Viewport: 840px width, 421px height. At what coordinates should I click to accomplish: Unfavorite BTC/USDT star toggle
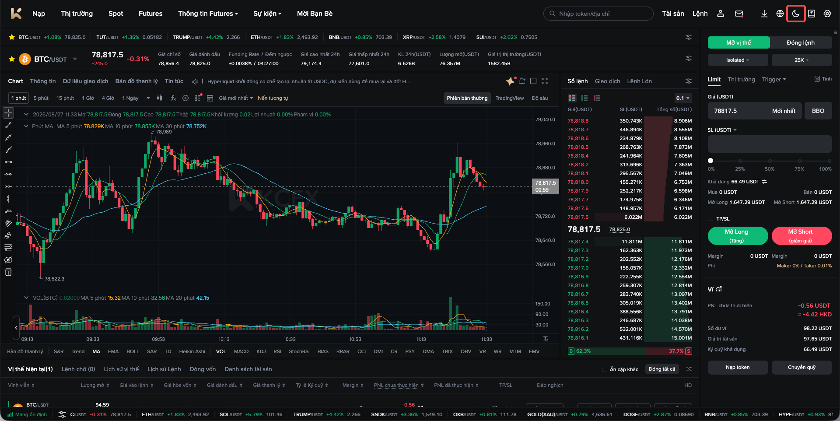point(12,59)
